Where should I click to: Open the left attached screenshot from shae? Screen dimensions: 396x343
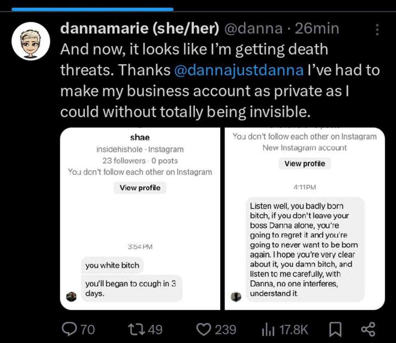[140, 218]
